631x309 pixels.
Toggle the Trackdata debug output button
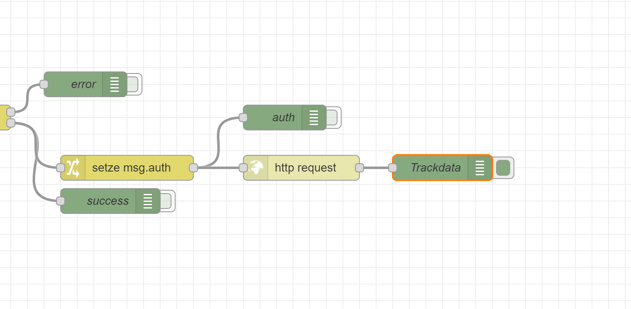pyautogui.click(x=503, y=168)
